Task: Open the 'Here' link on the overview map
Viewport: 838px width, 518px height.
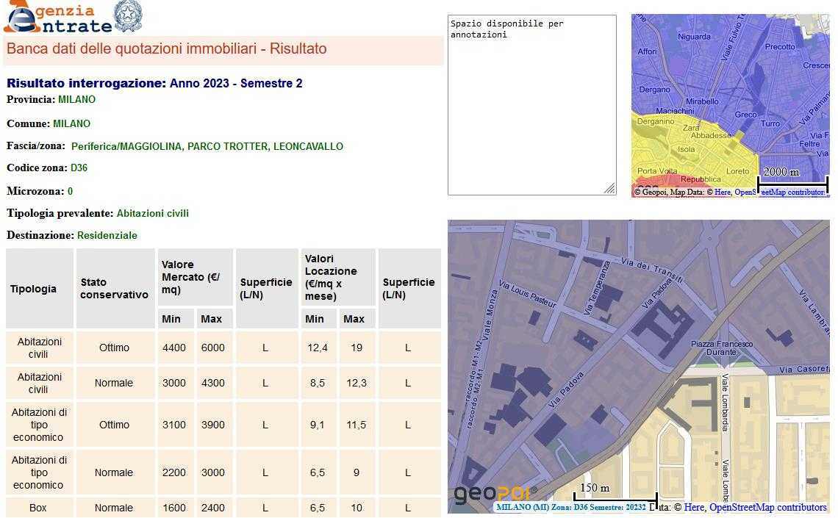Action: (723, 193)
